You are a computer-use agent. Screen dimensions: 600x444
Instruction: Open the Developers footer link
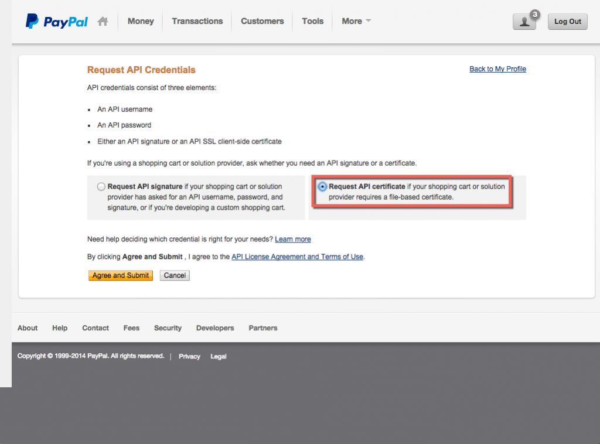pyautogui.click(x=215, y=328)
